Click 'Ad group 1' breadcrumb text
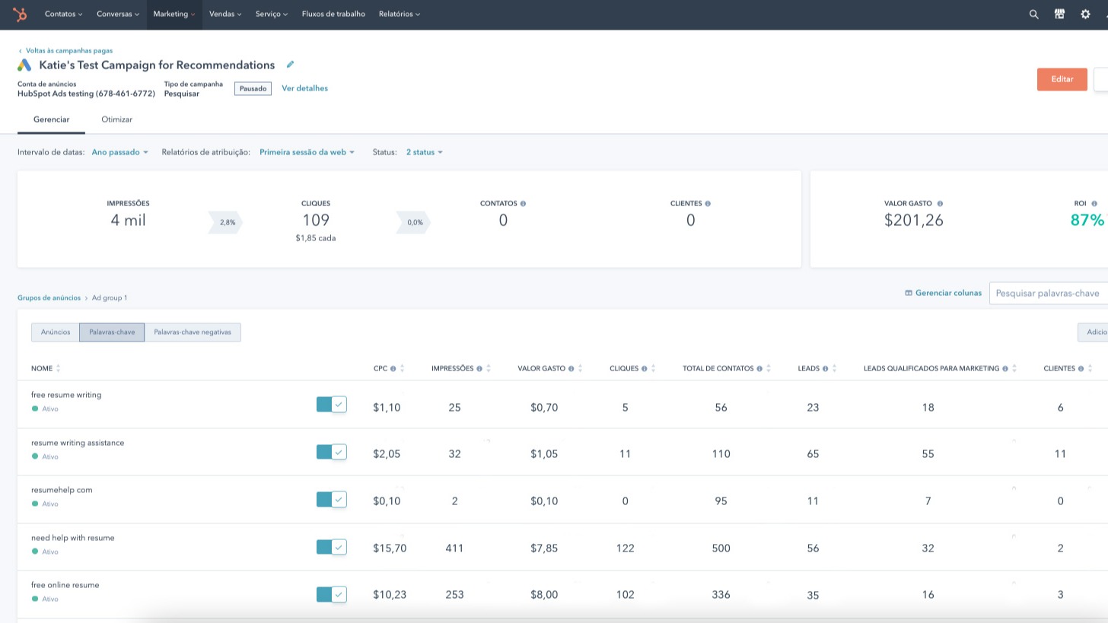This screenshot has height=623, width=1108. (x=110, y=297)
